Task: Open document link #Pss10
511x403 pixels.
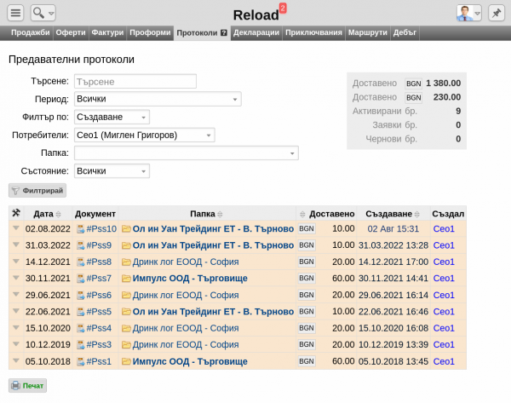Action: pos(100,229)
